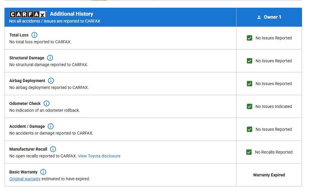Click the green checkmark for Total Loss

tap(249, 38)
